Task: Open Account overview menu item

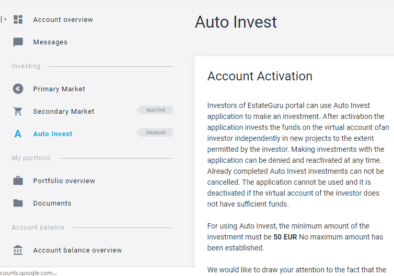Action: (x=63, y=20)
